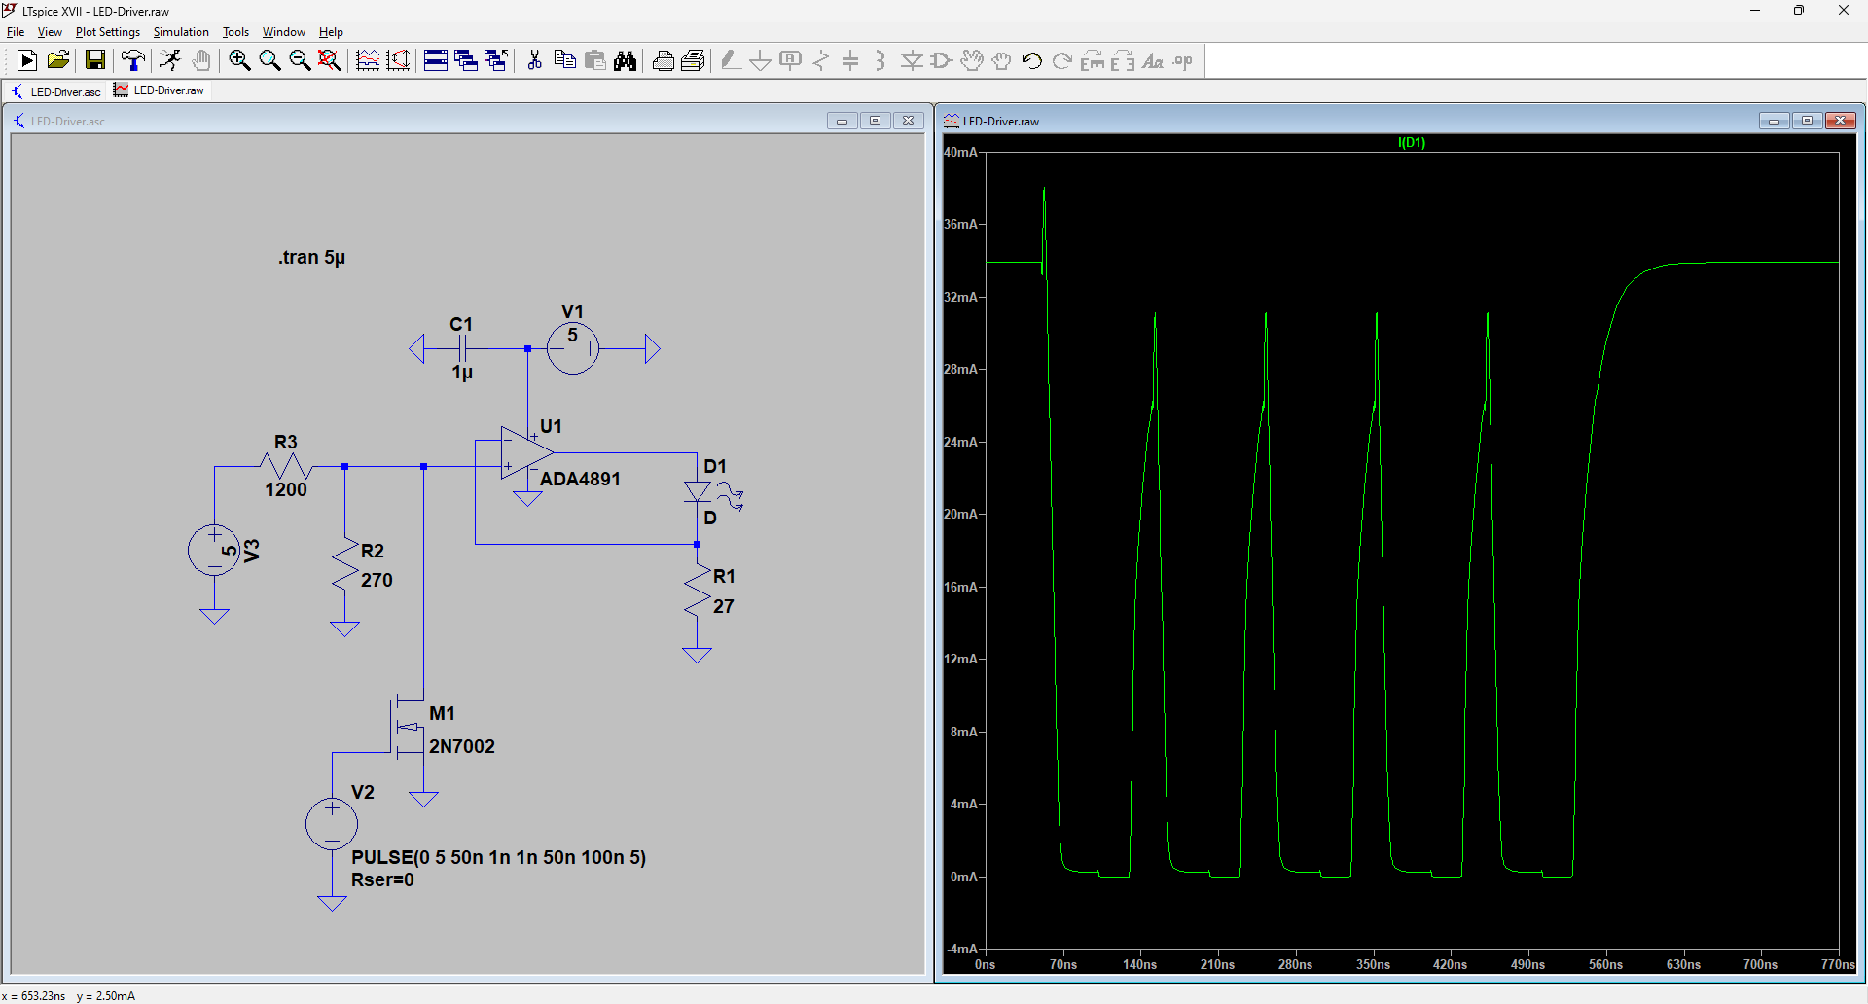1868x1004 pixels.
Task: Create a new schematic via toolbar
Action: click(27, 60)
